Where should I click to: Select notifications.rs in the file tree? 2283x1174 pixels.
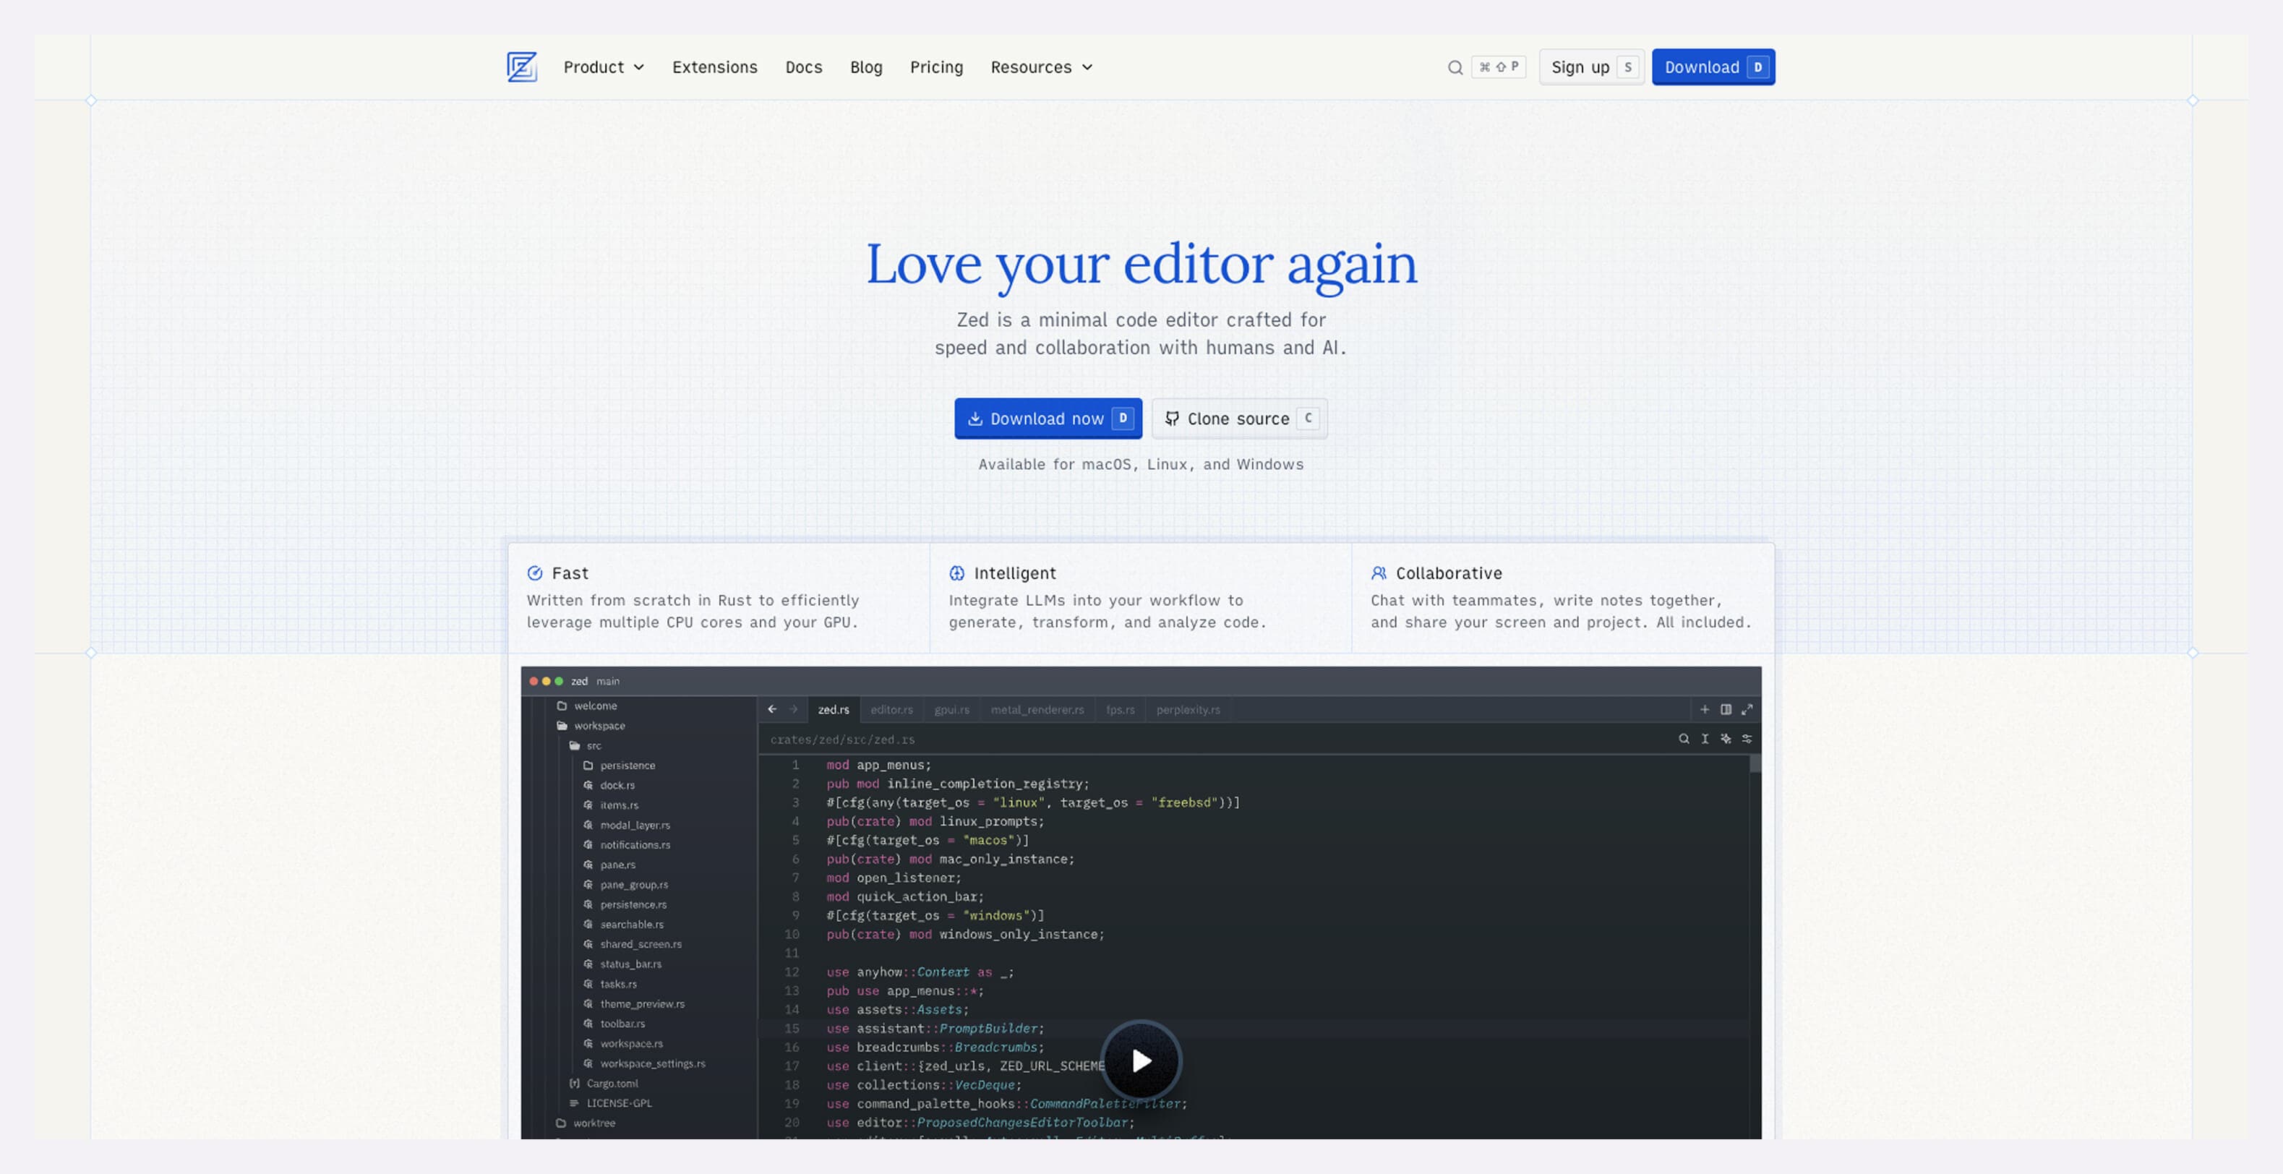(627, 845)
